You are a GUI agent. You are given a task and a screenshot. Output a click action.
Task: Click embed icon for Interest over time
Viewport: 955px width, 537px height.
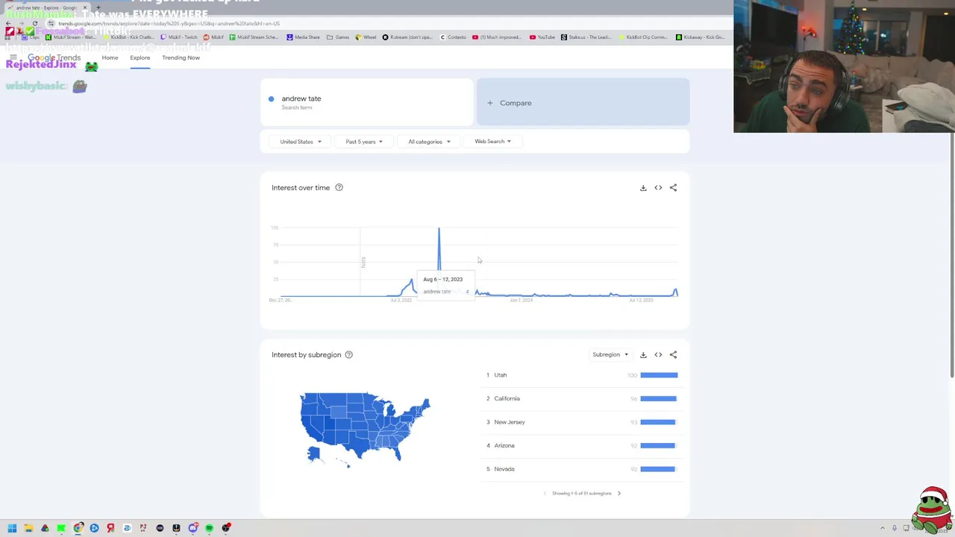[x=658, y=188]
